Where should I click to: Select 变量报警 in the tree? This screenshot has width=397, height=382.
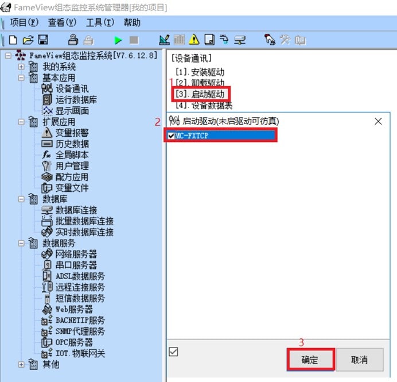pos(72,133)
